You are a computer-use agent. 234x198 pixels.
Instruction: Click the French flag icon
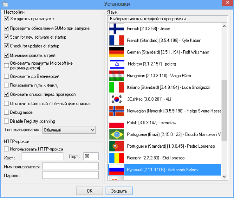[x=117, y=41]
